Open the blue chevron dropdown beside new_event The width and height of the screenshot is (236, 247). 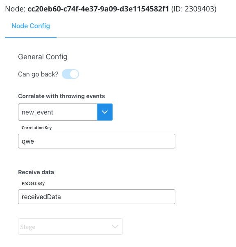pyautogui.click(x=105, y=112)
